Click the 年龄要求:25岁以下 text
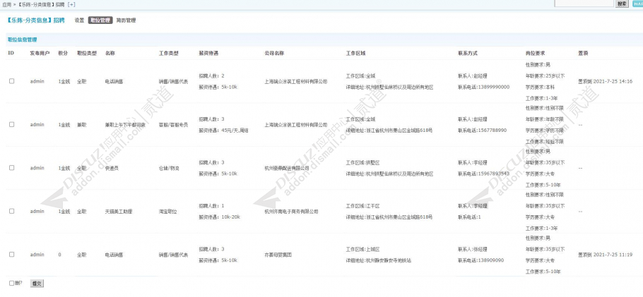643x297 pixels. click(x=545, y=75)
